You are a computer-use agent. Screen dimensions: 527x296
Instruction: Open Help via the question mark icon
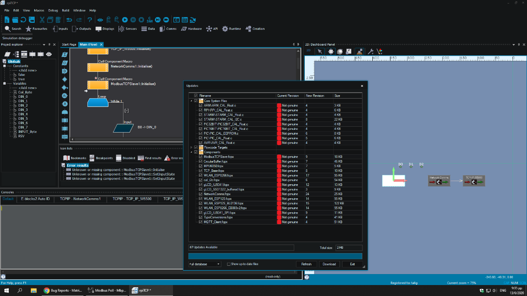coord(90,19)
